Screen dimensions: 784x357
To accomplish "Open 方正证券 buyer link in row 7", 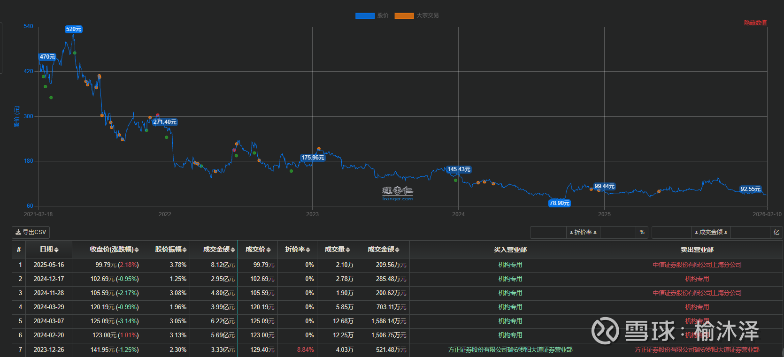I will tap(510, 349).
